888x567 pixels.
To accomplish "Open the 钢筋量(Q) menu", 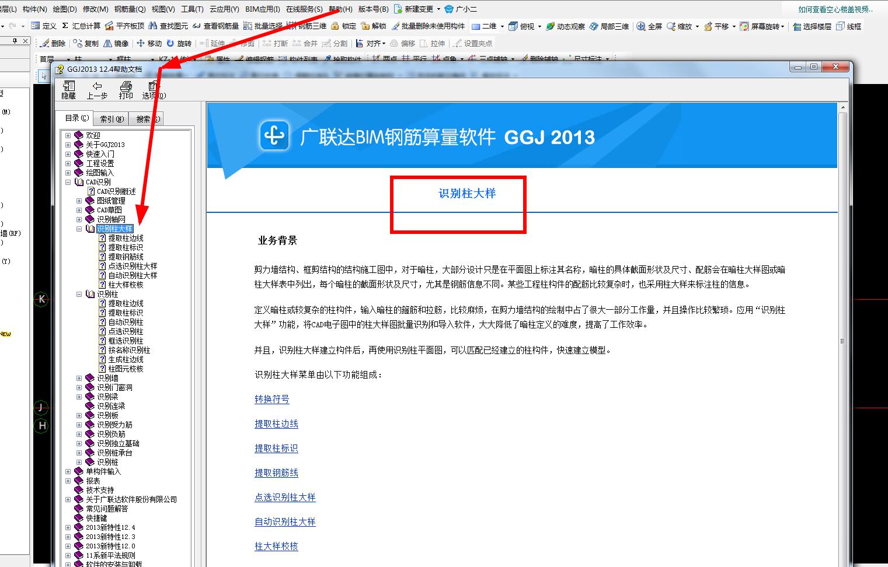I will click(x=130, y=9).
